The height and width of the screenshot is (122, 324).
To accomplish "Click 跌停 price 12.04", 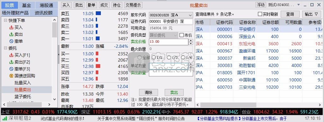I will click(123, 86).
